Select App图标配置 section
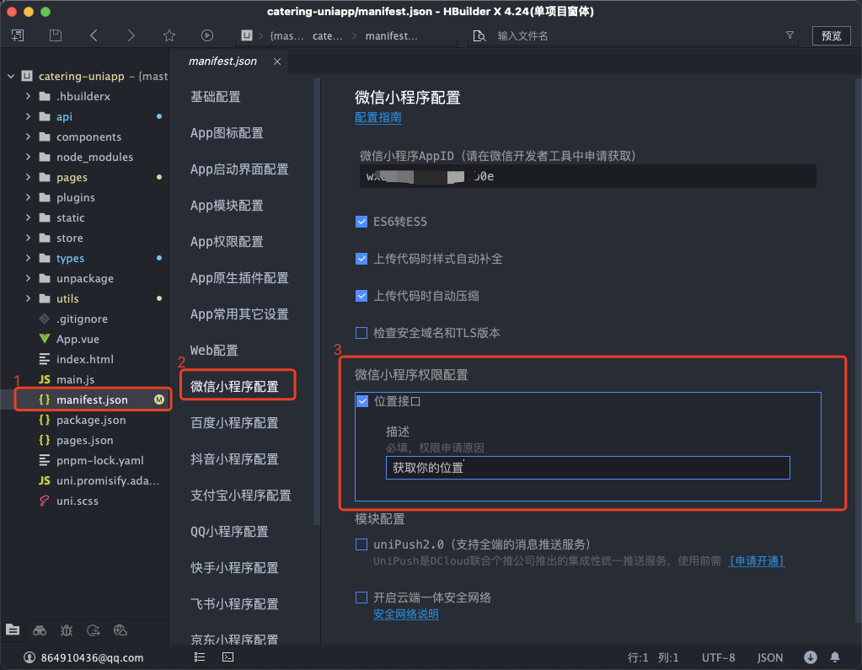This screenshot has height=670, width=862. coord(227,133)
